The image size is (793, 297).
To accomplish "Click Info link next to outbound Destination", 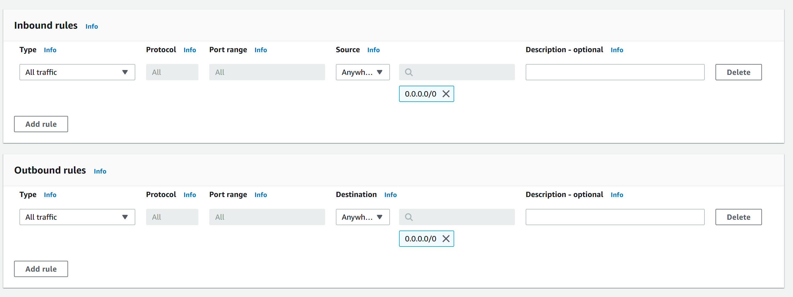I will click(390, 195).
